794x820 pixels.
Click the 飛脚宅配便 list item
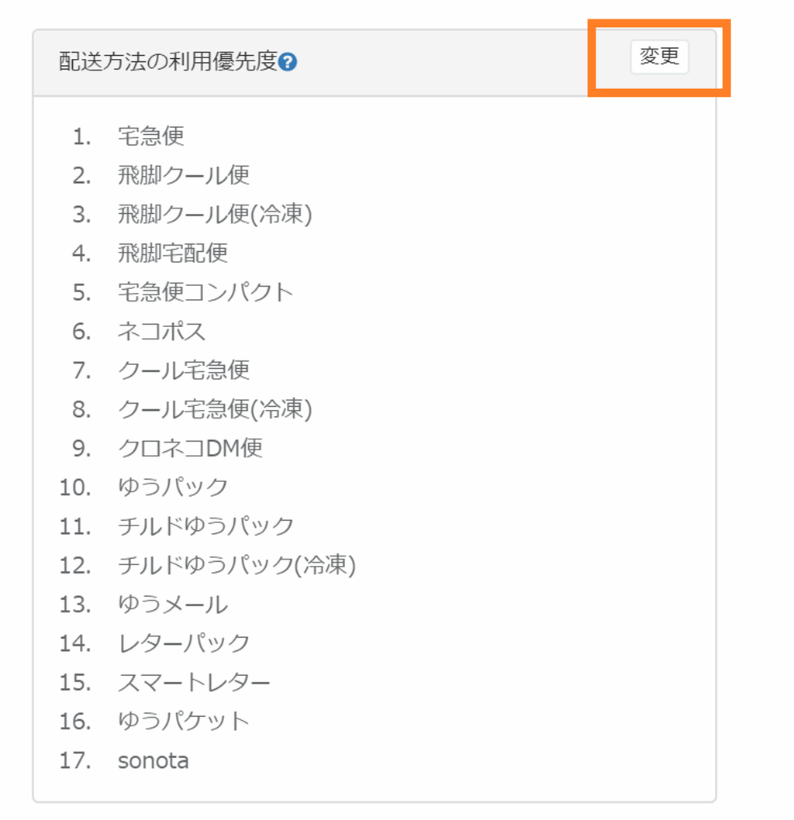pyautogui.click(x=172, y=253)
